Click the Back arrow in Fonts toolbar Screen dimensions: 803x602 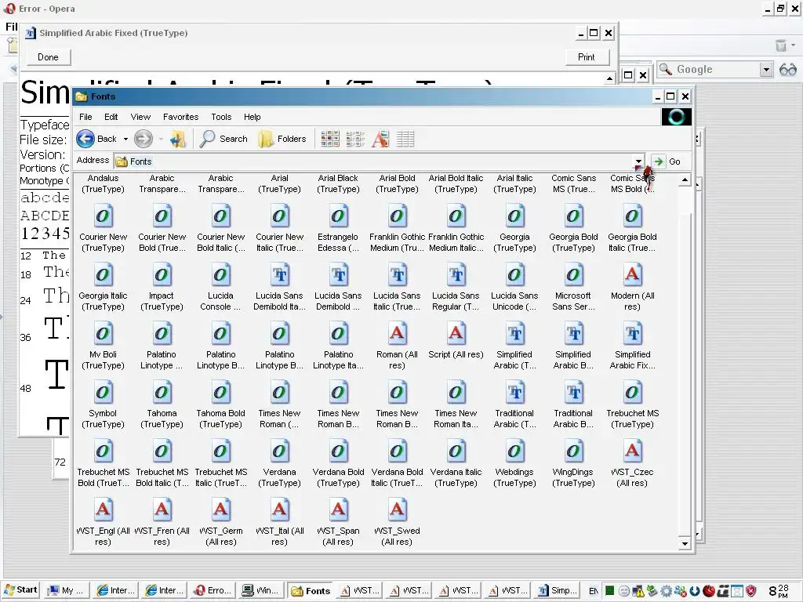tap(85, 139)
